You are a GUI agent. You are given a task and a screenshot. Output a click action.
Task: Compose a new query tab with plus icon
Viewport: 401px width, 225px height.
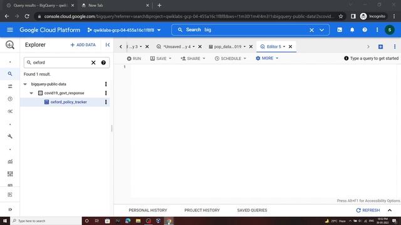coord(380,47)
